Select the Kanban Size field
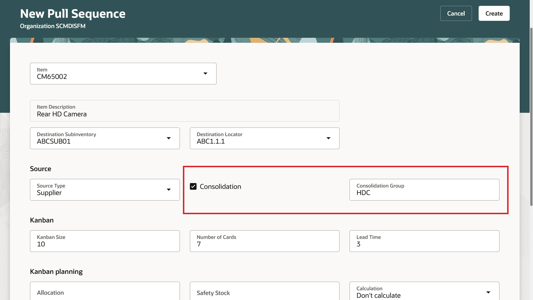 (x=105, y=241)
